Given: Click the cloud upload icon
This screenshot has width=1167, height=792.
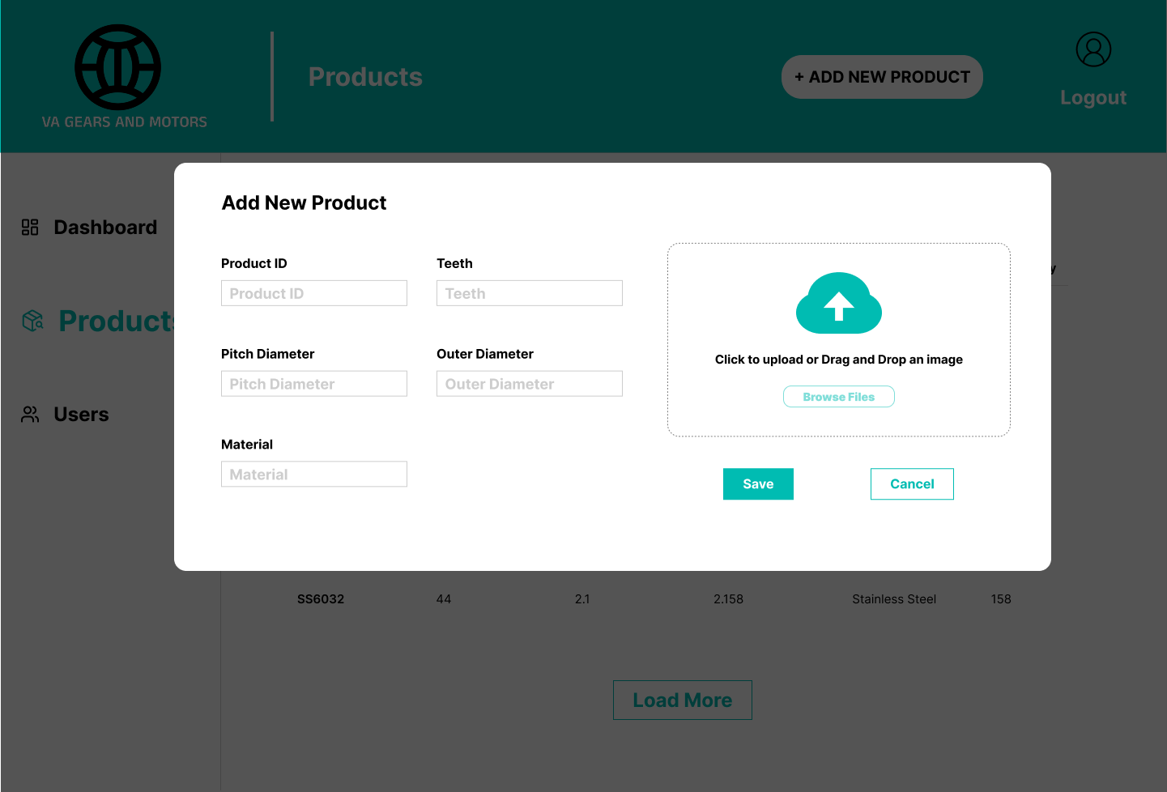Looking at the screenshot, I should pyautogui.click(x=838, y=304).
